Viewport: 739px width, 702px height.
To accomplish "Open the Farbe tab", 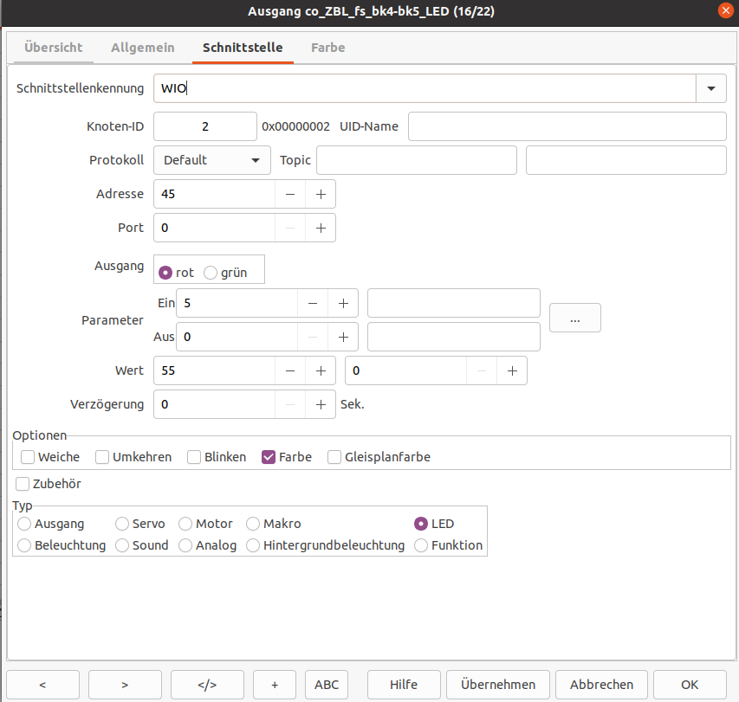I will click(x=327, y=48).
